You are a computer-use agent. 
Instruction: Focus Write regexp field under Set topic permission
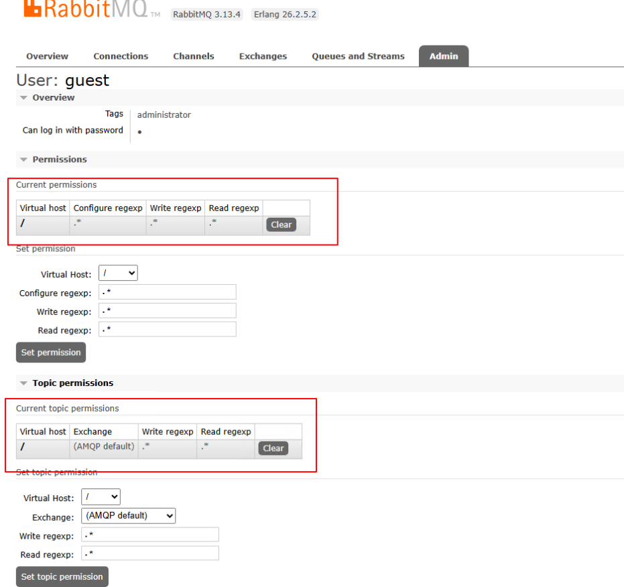[x=150, y=535]
